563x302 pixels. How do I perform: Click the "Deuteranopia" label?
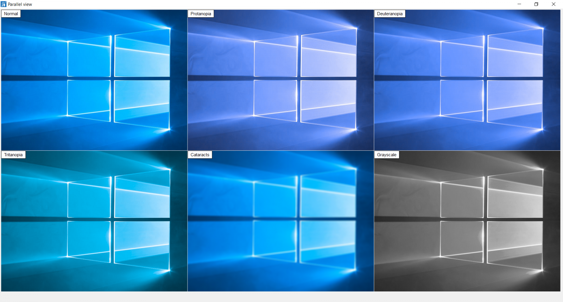coord(390,14)
